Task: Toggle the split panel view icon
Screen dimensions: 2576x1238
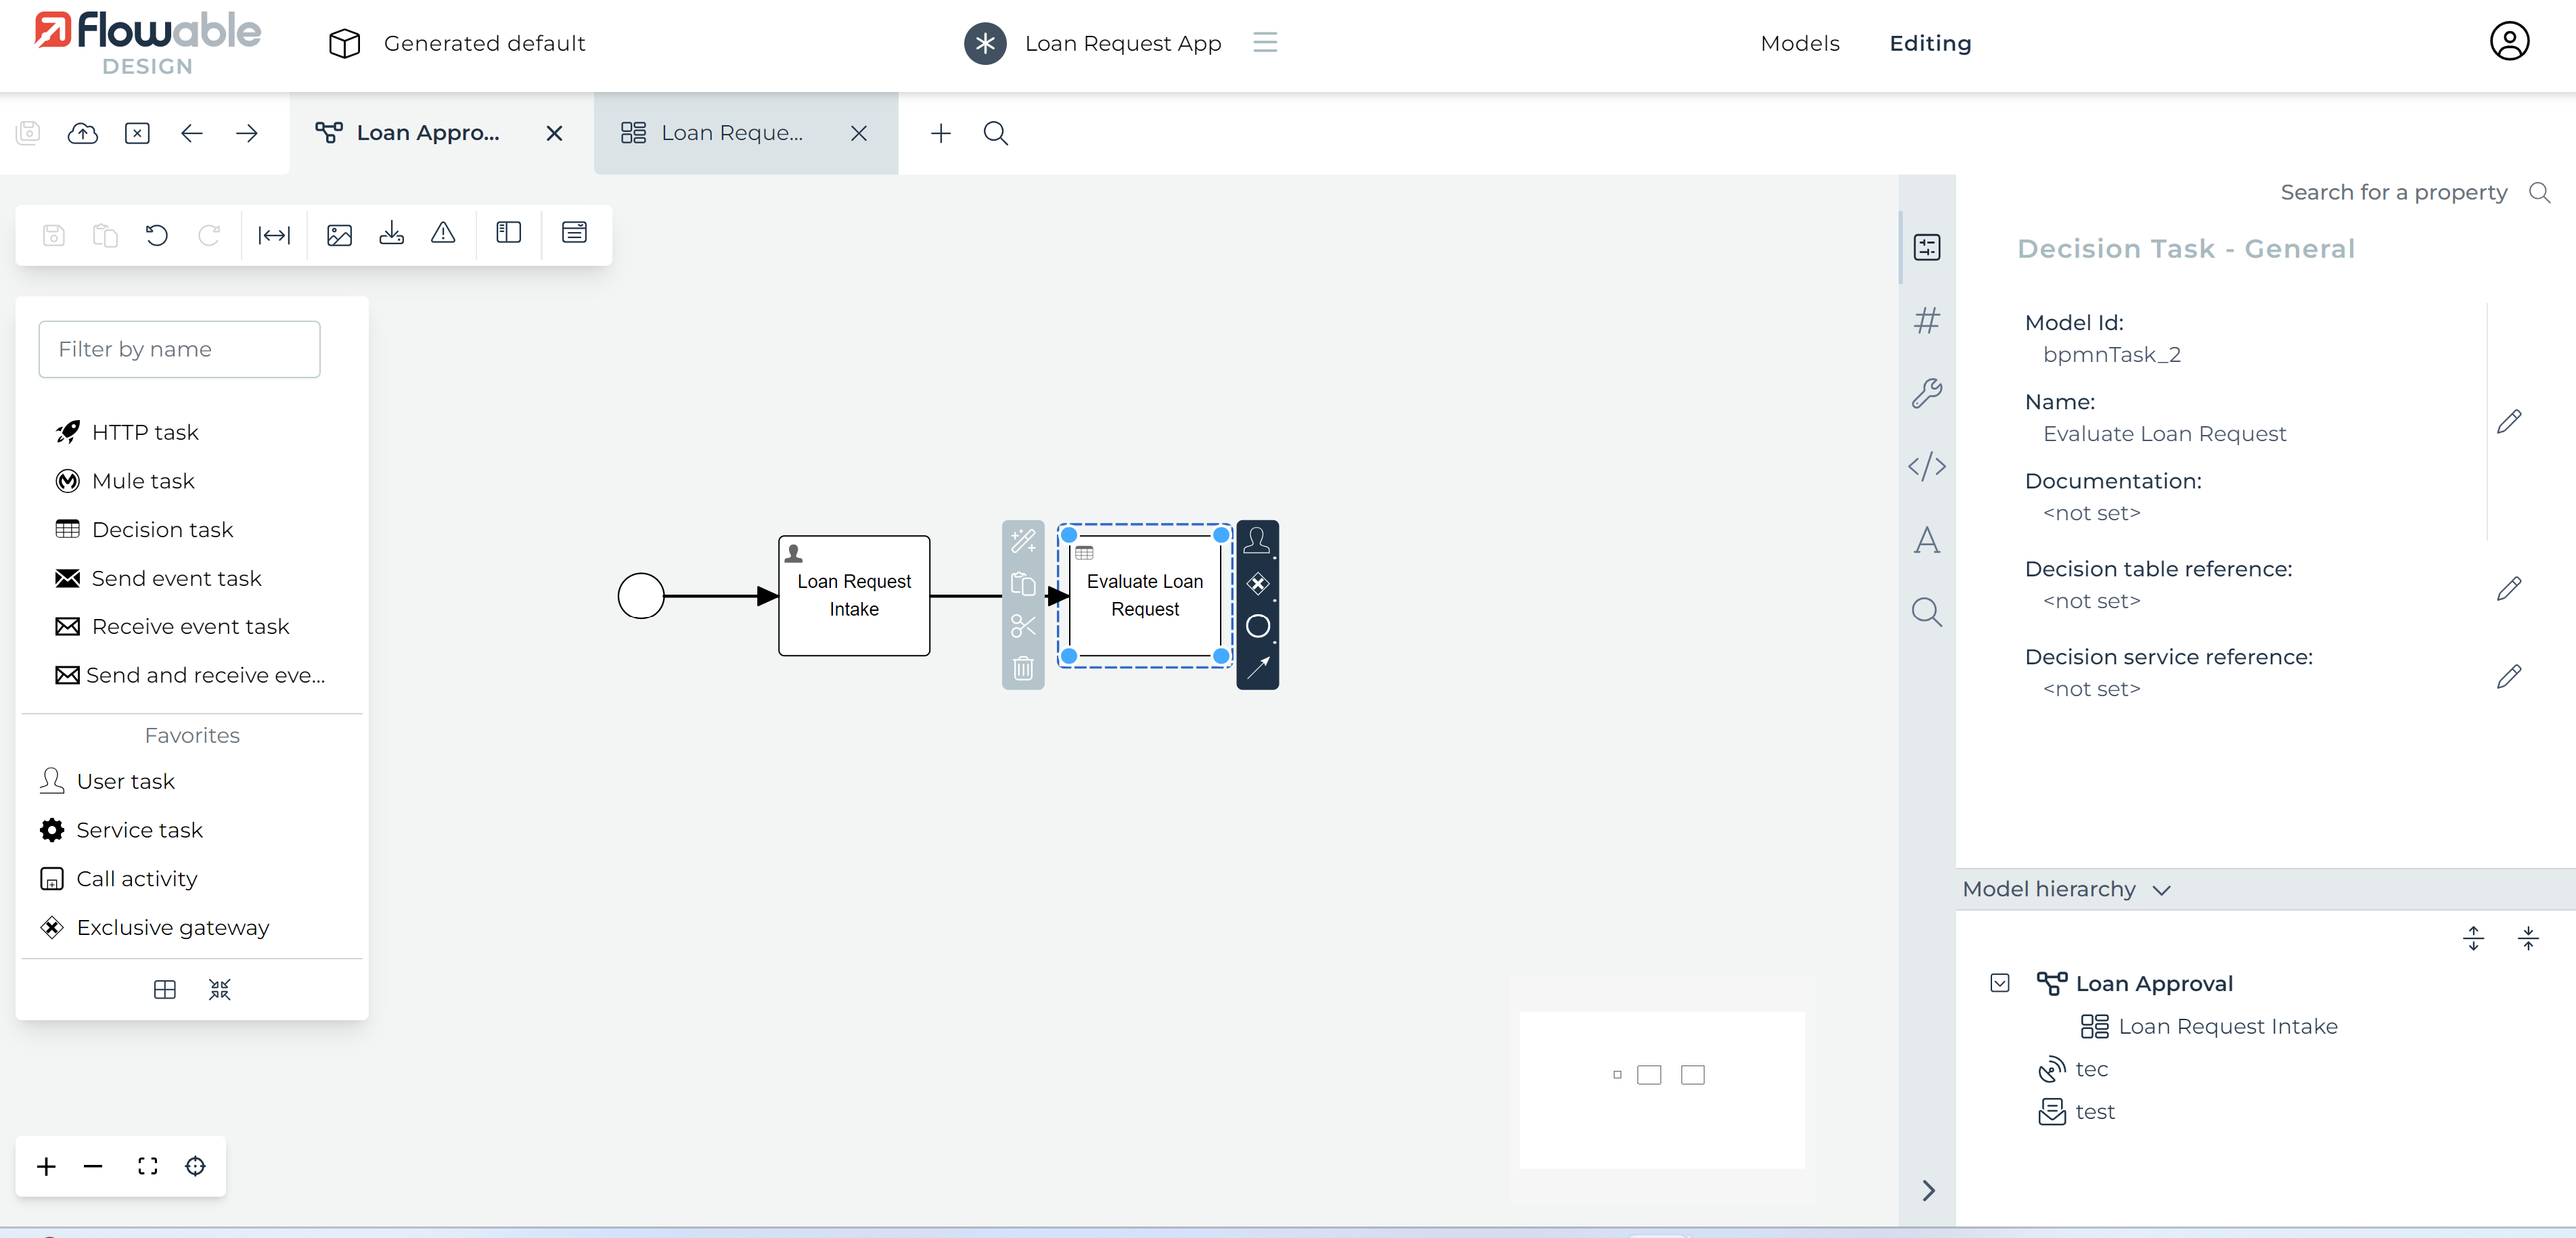Action: (x=508, y=233)
